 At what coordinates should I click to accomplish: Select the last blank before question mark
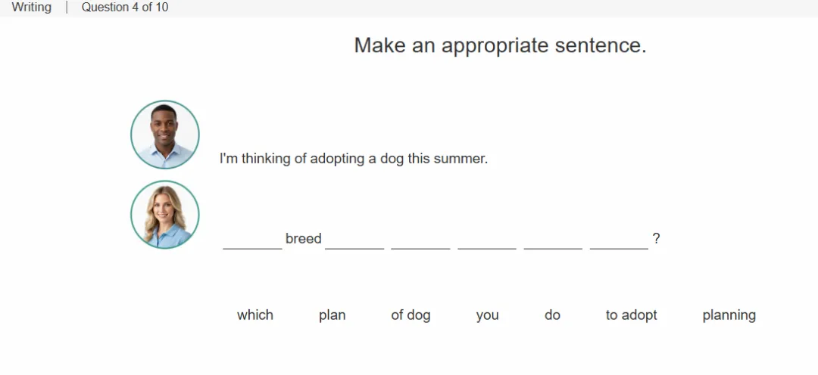[620, 240]
